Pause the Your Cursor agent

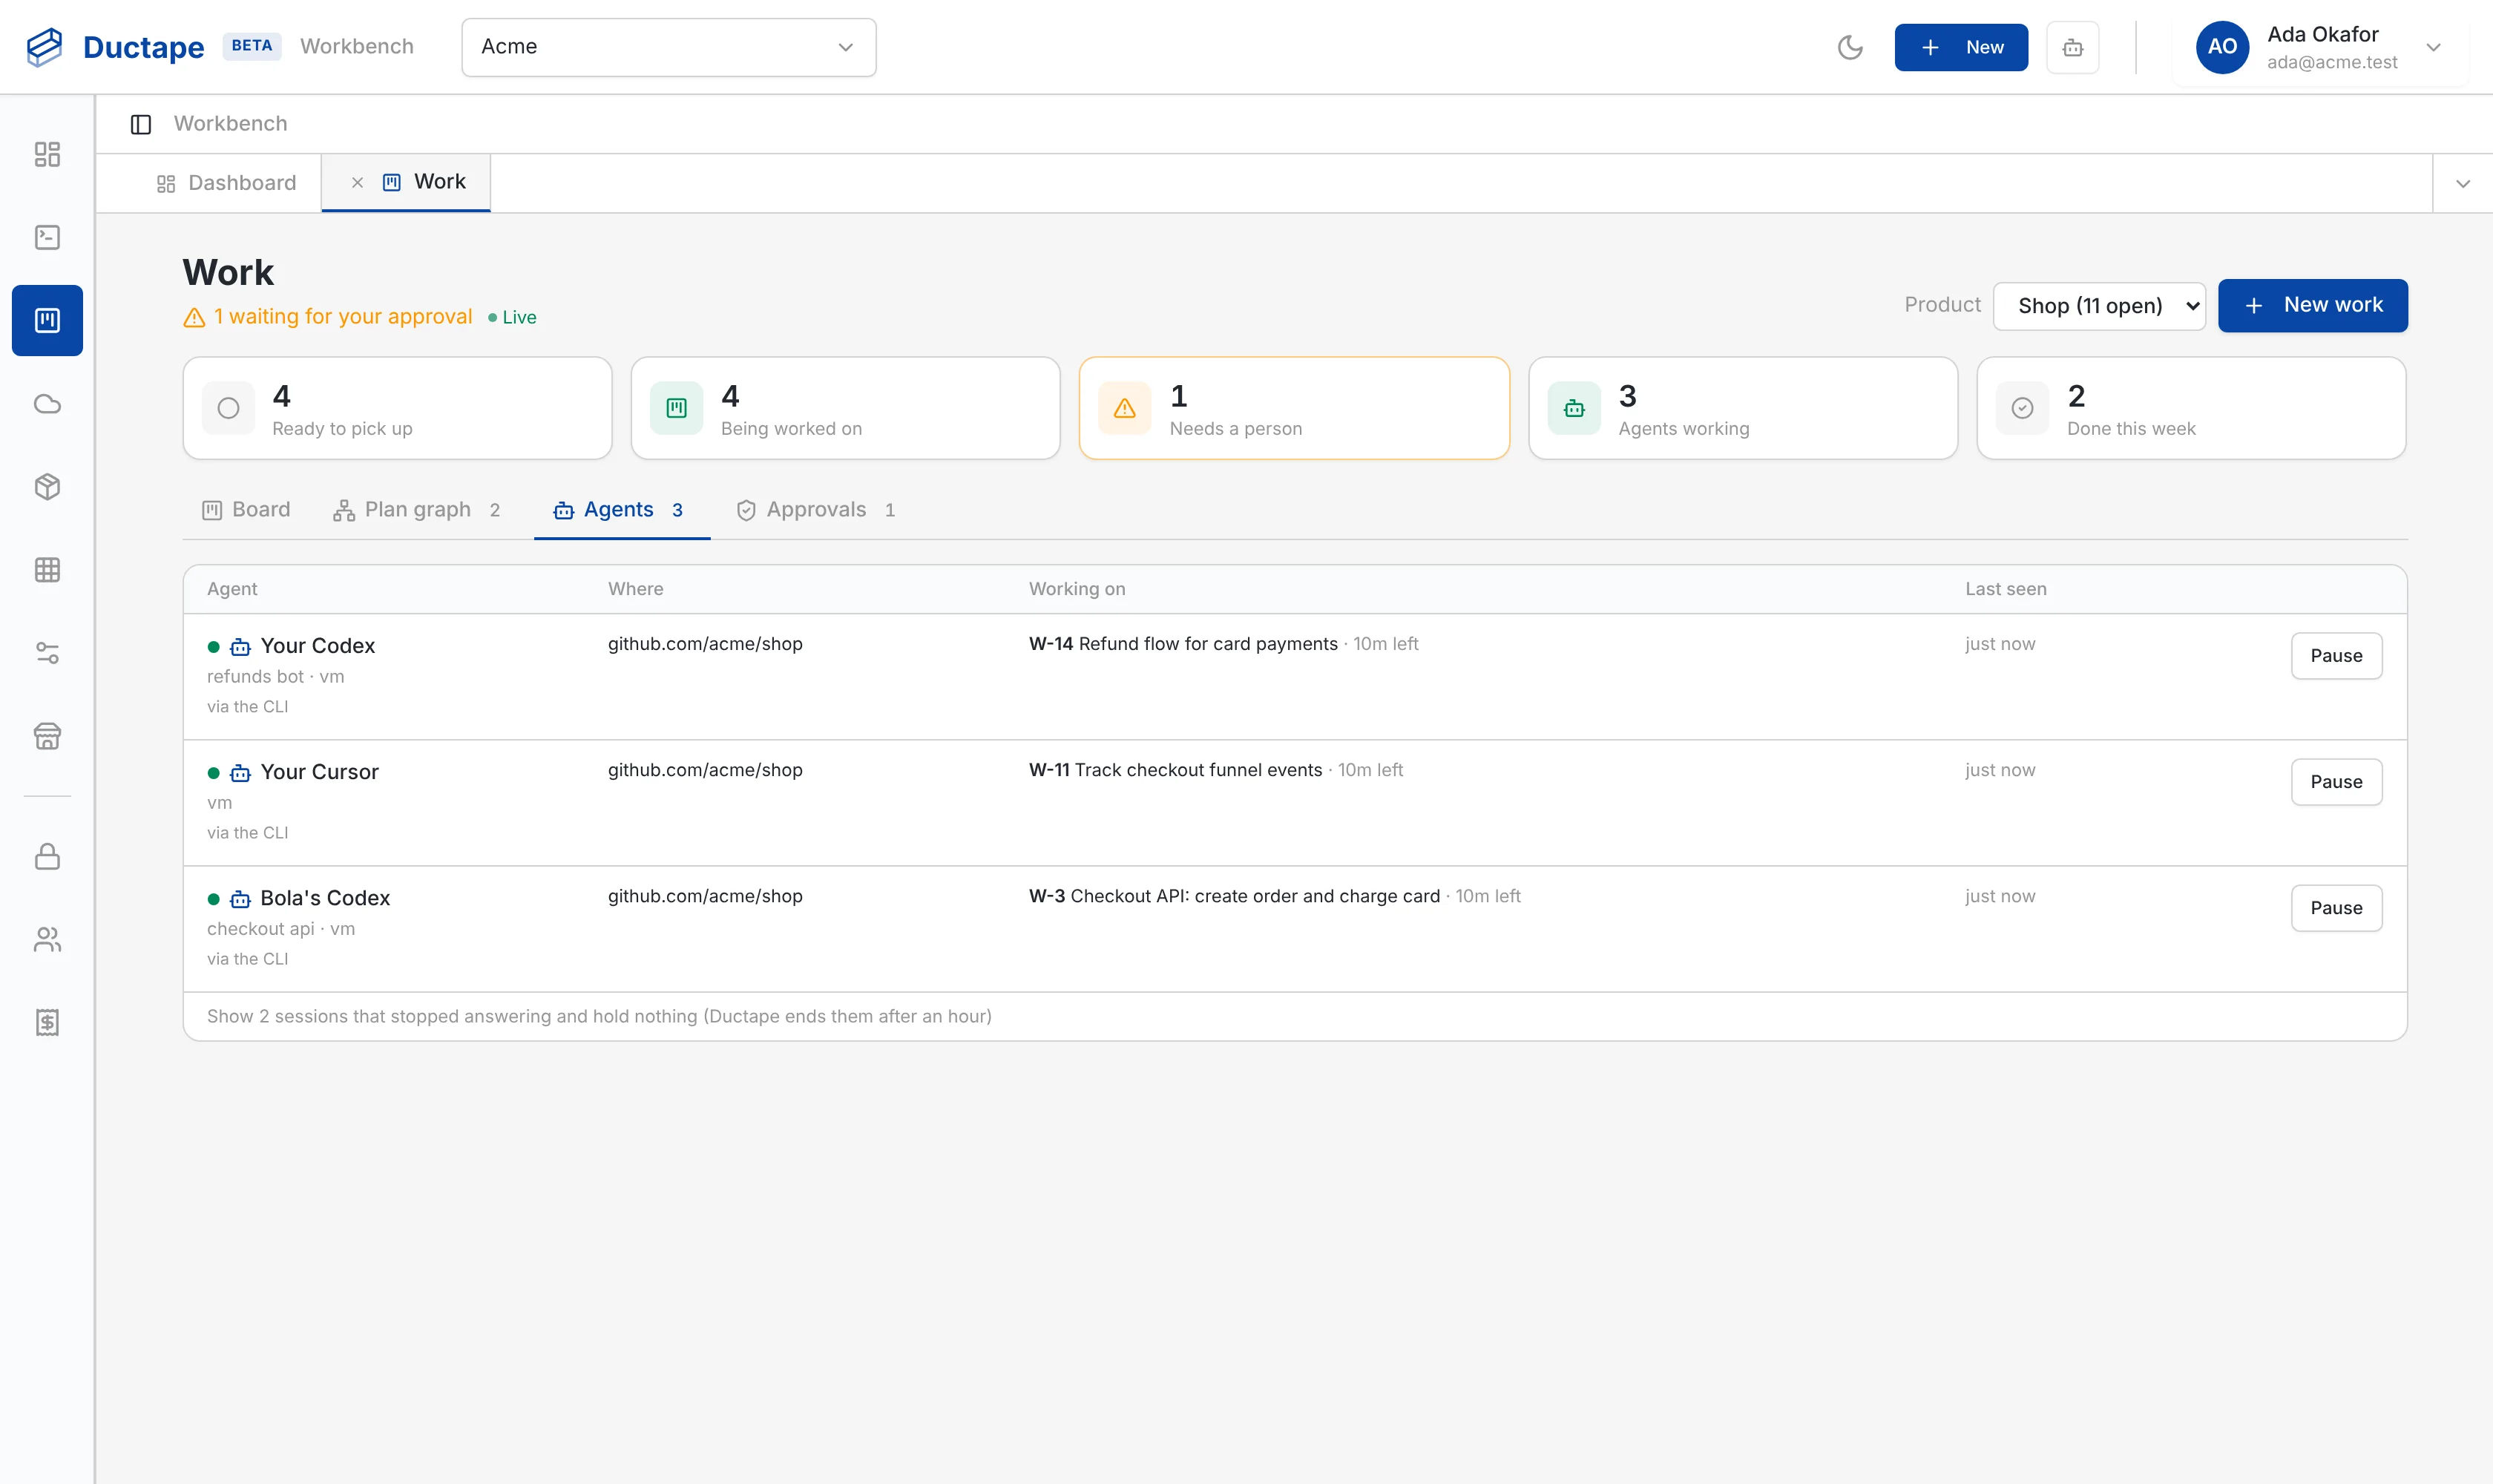2336,782
